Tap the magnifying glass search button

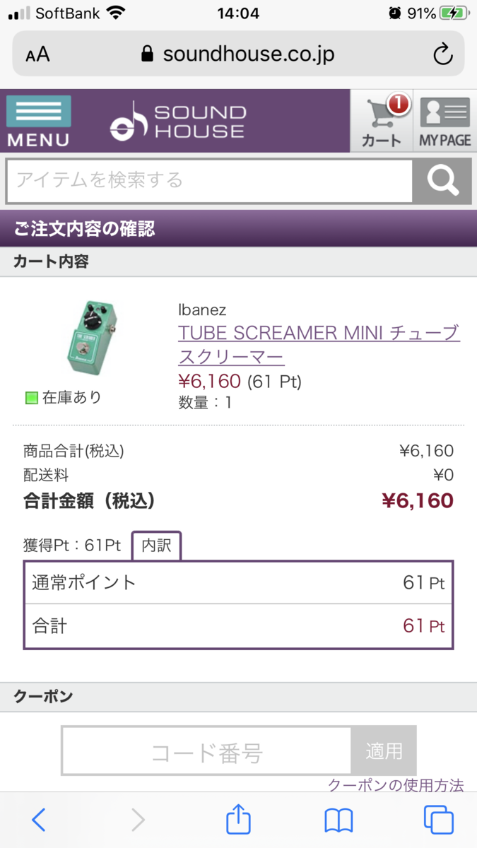click(x=442, y=182)
